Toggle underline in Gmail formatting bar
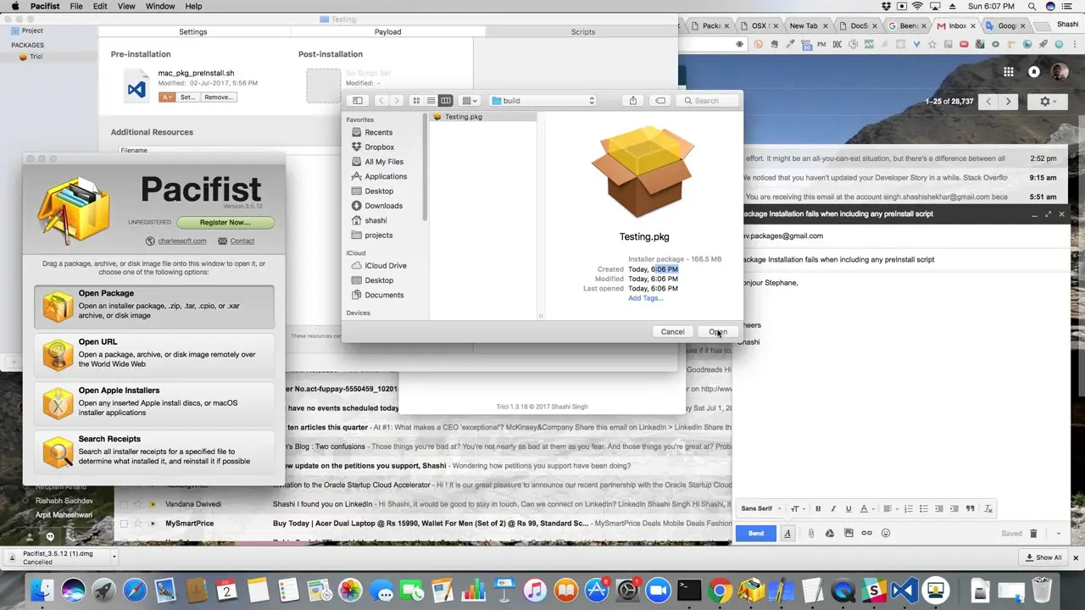This screenshot has width=1085, height=610. click(x=849, y=508)
